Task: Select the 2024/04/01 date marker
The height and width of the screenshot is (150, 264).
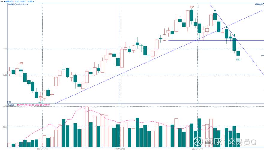Action: tap(43, 148)
